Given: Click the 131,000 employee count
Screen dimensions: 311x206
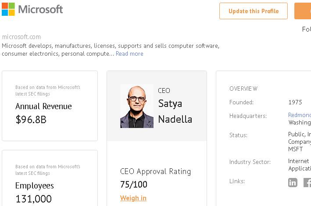Looking at the screenshot, I should (x=33, y=199).
